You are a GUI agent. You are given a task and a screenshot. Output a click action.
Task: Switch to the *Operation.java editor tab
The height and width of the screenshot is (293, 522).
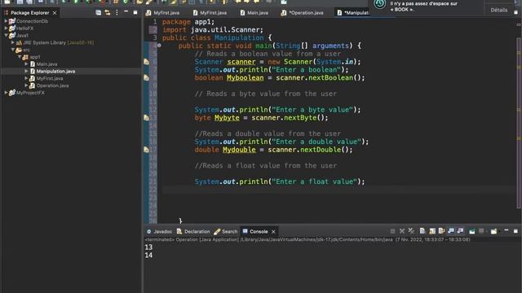click(303, 13)
